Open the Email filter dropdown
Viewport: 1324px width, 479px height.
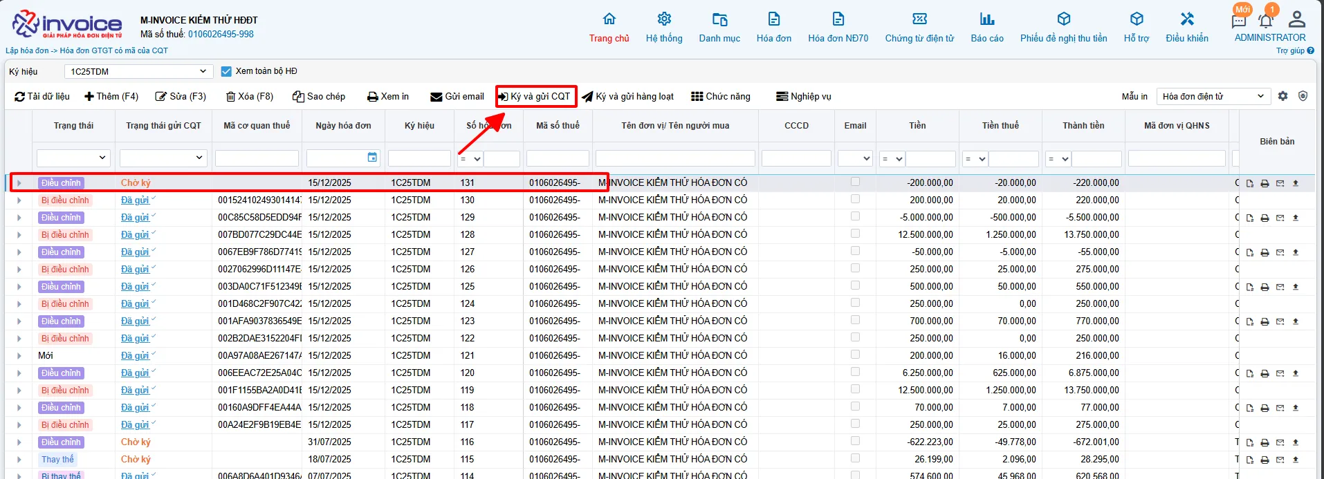855,158
